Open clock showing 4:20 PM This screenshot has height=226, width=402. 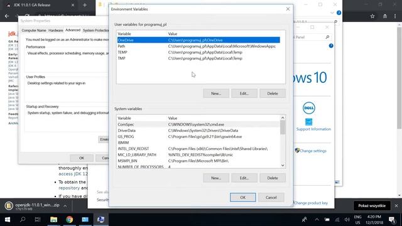click(374, 220)
